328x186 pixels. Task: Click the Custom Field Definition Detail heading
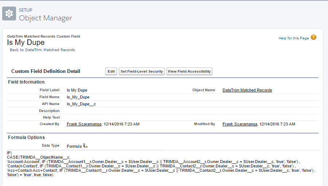46,71
